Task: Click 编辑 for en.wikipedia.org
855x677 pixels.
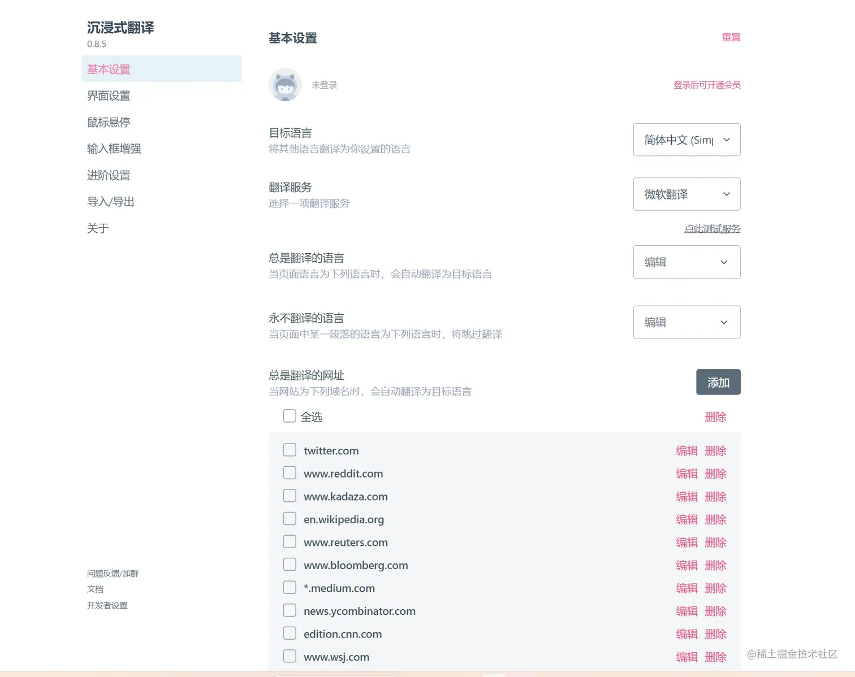Action: point(687,519)
